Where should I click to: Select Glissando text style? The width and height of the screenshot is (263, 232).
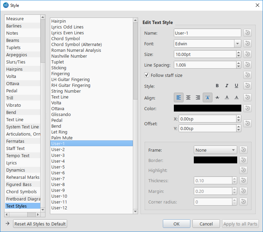pos(92,114)
